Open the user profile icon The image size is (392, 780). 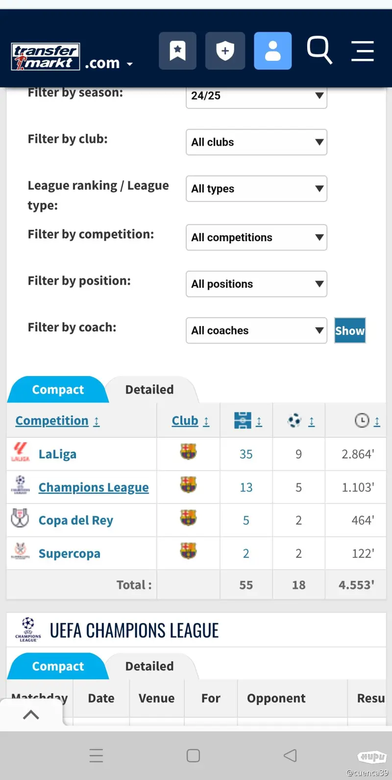(x=272, y=51)
